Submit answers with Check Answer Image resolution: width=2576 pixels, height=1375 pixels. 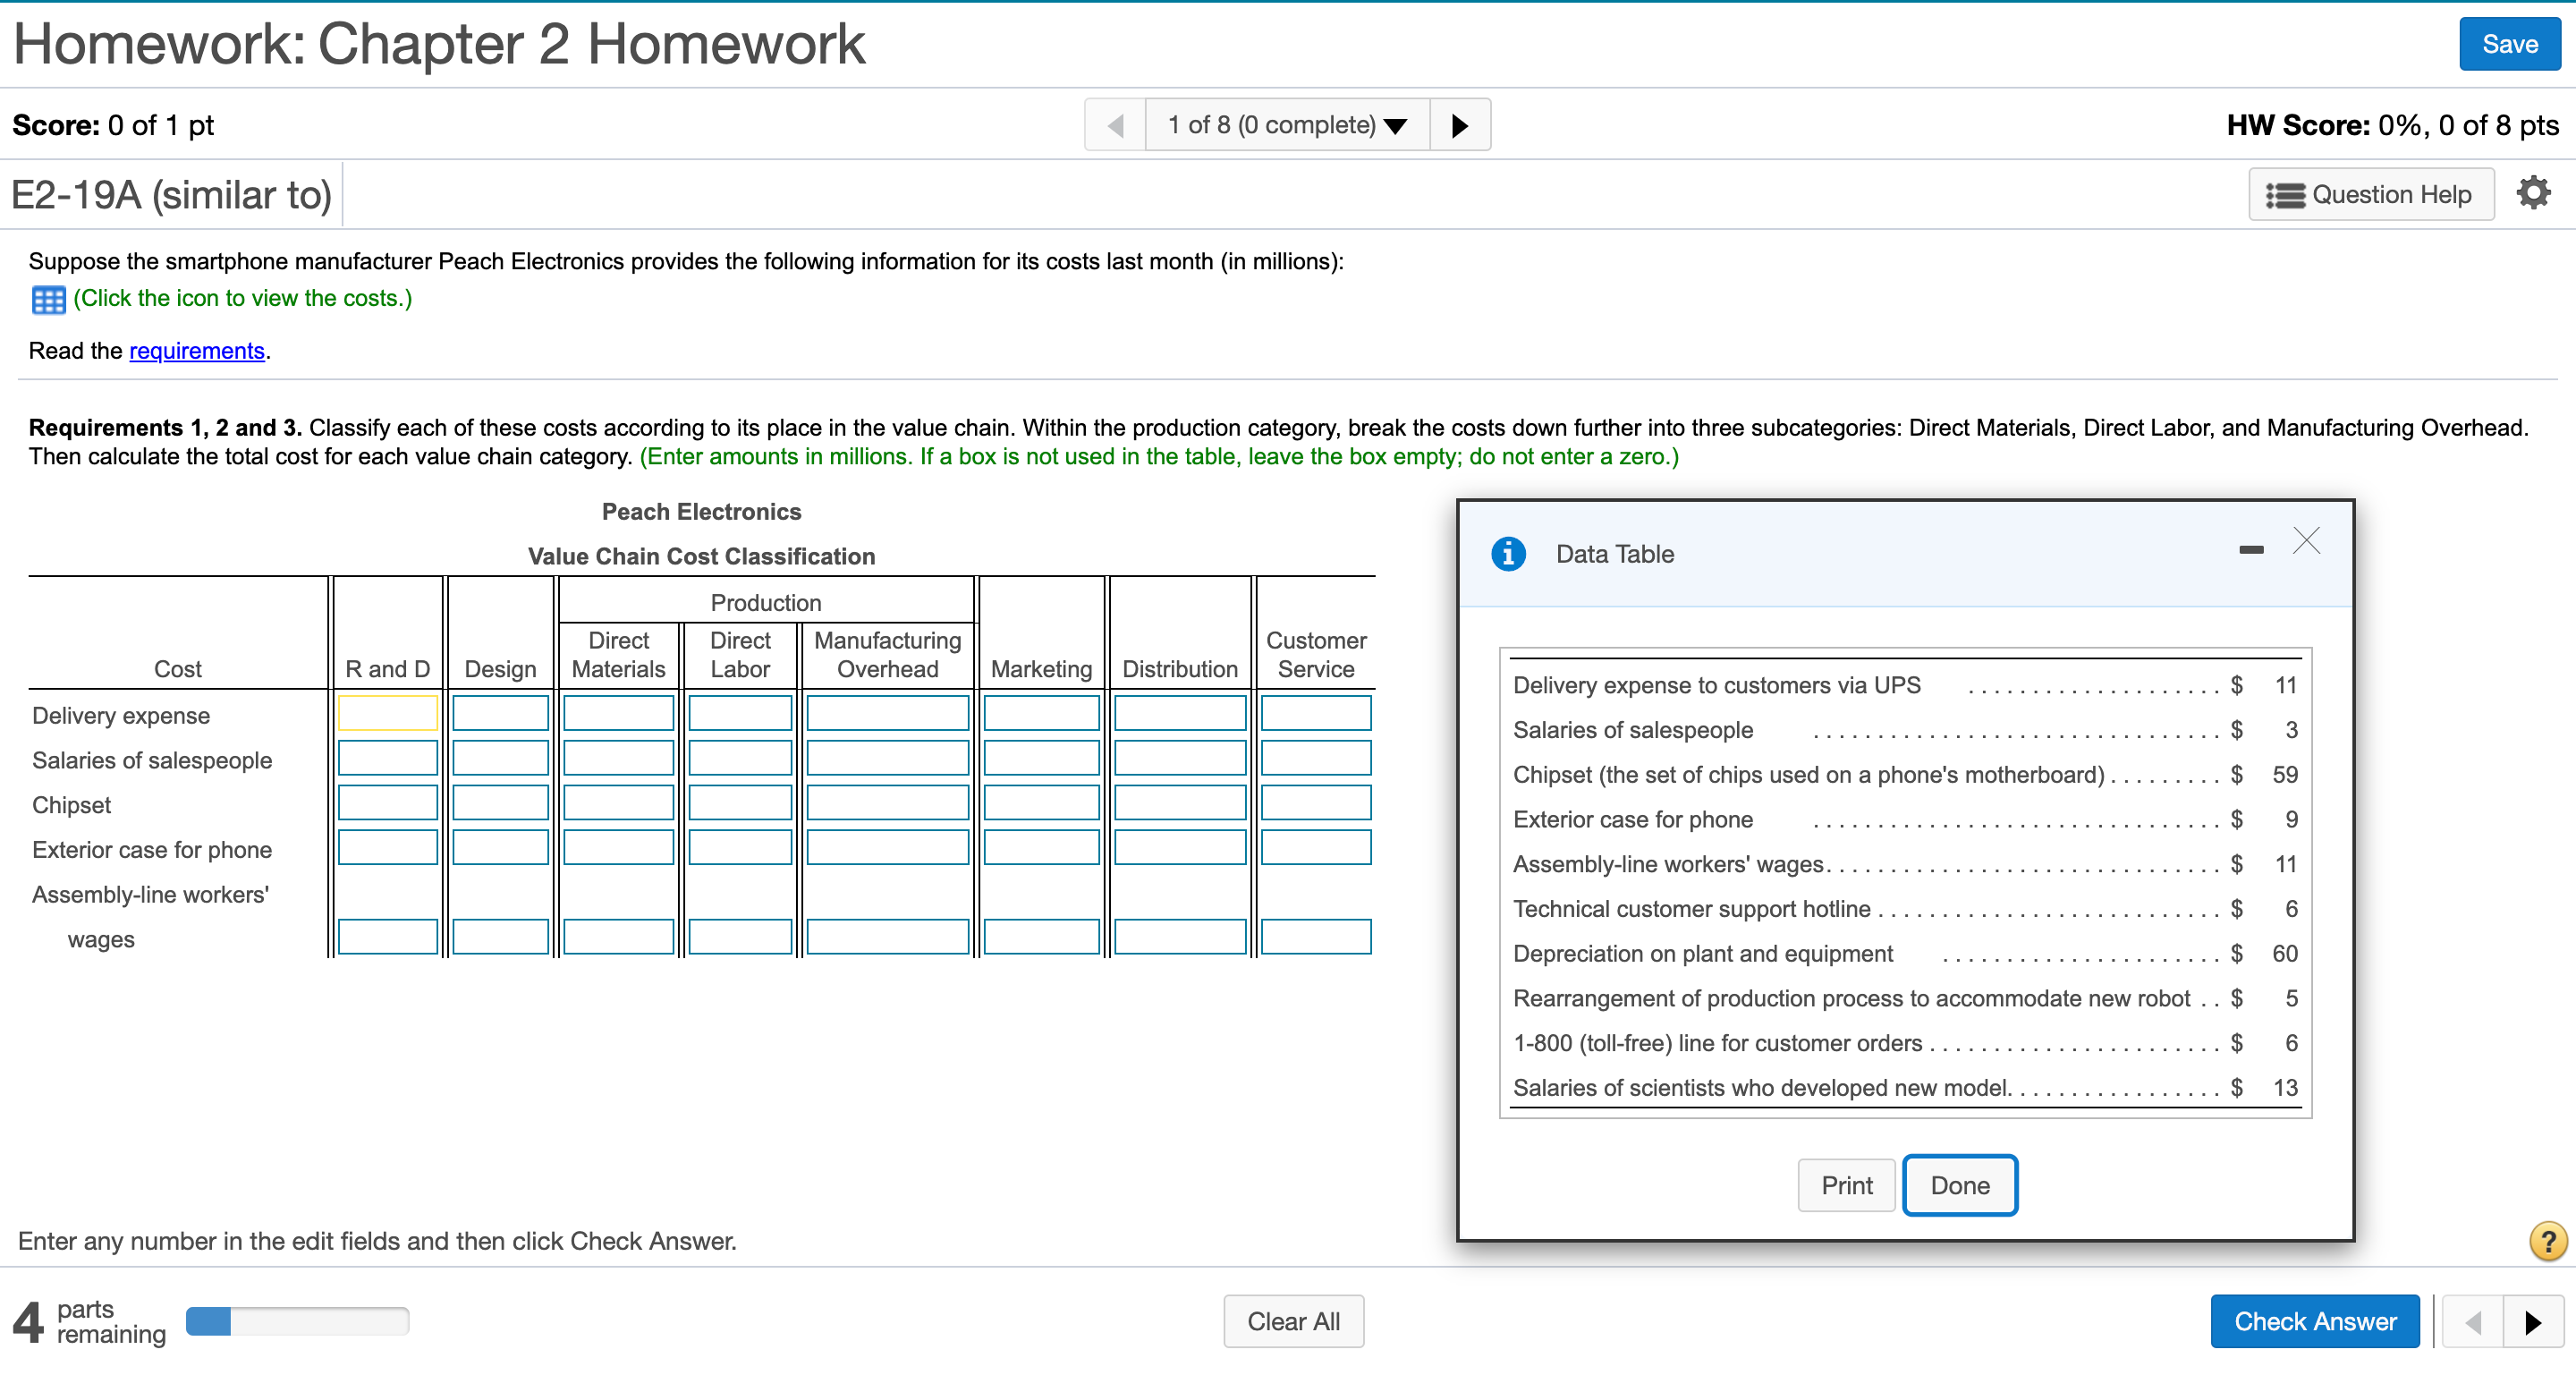(x=2316, y=1321)
